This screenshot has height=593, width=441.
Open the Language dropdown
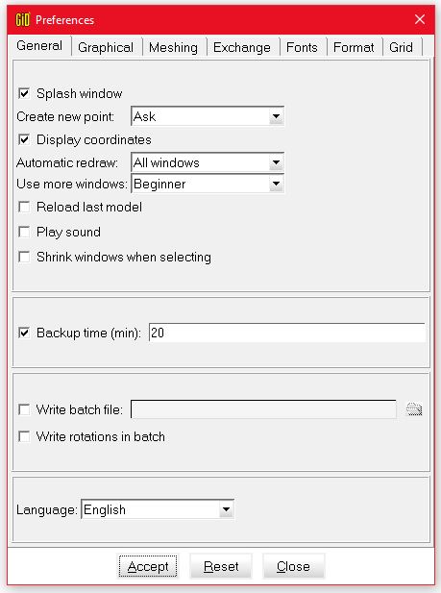click(x=158, y=509)
